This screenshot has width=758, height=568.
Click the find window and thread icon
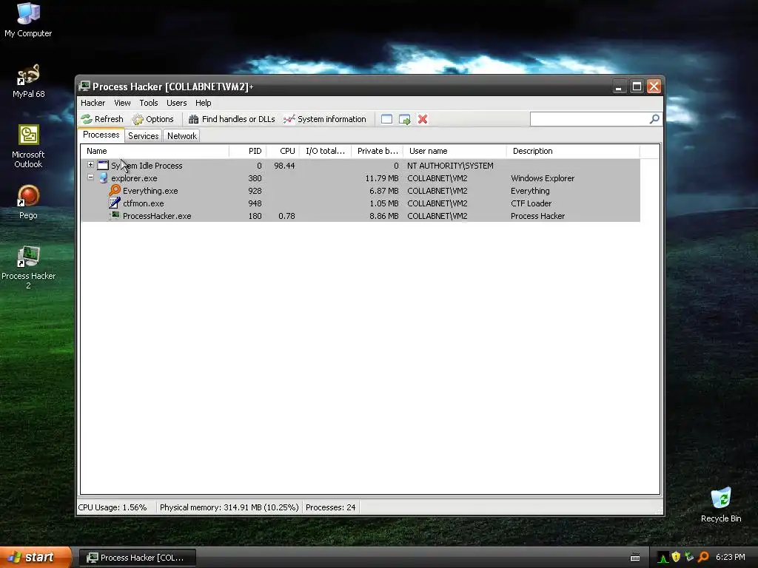[405, 119]
